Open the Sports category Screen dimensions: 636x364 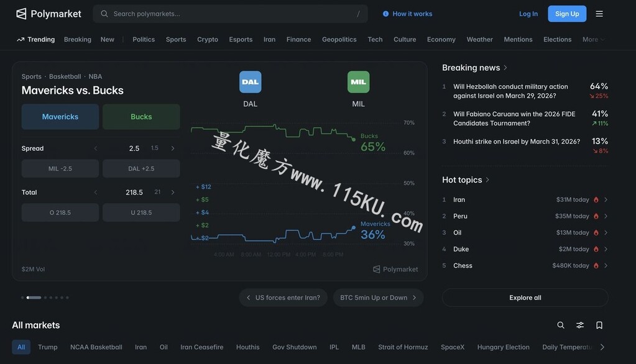(176, 39)
